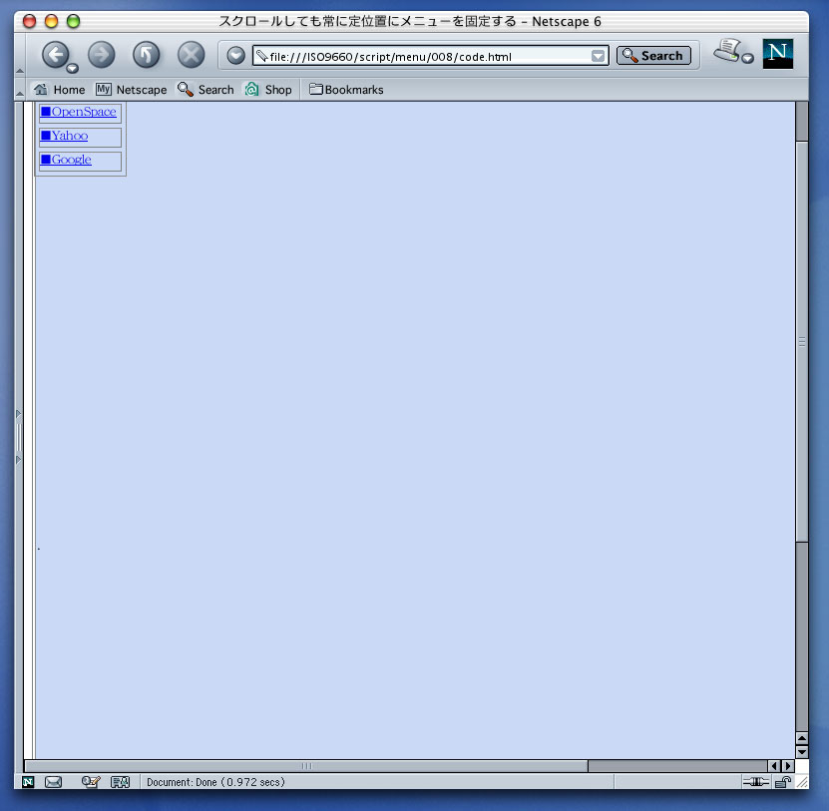
Task: Open the Back button history dropdown
Action: click(x=73, y=68)
